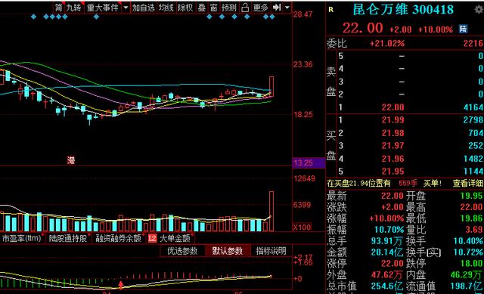Image resolution: width=484 pixels, height=294 pixels.
Task: Click the 窗 multi-window icon
Action: coord(213,8)
